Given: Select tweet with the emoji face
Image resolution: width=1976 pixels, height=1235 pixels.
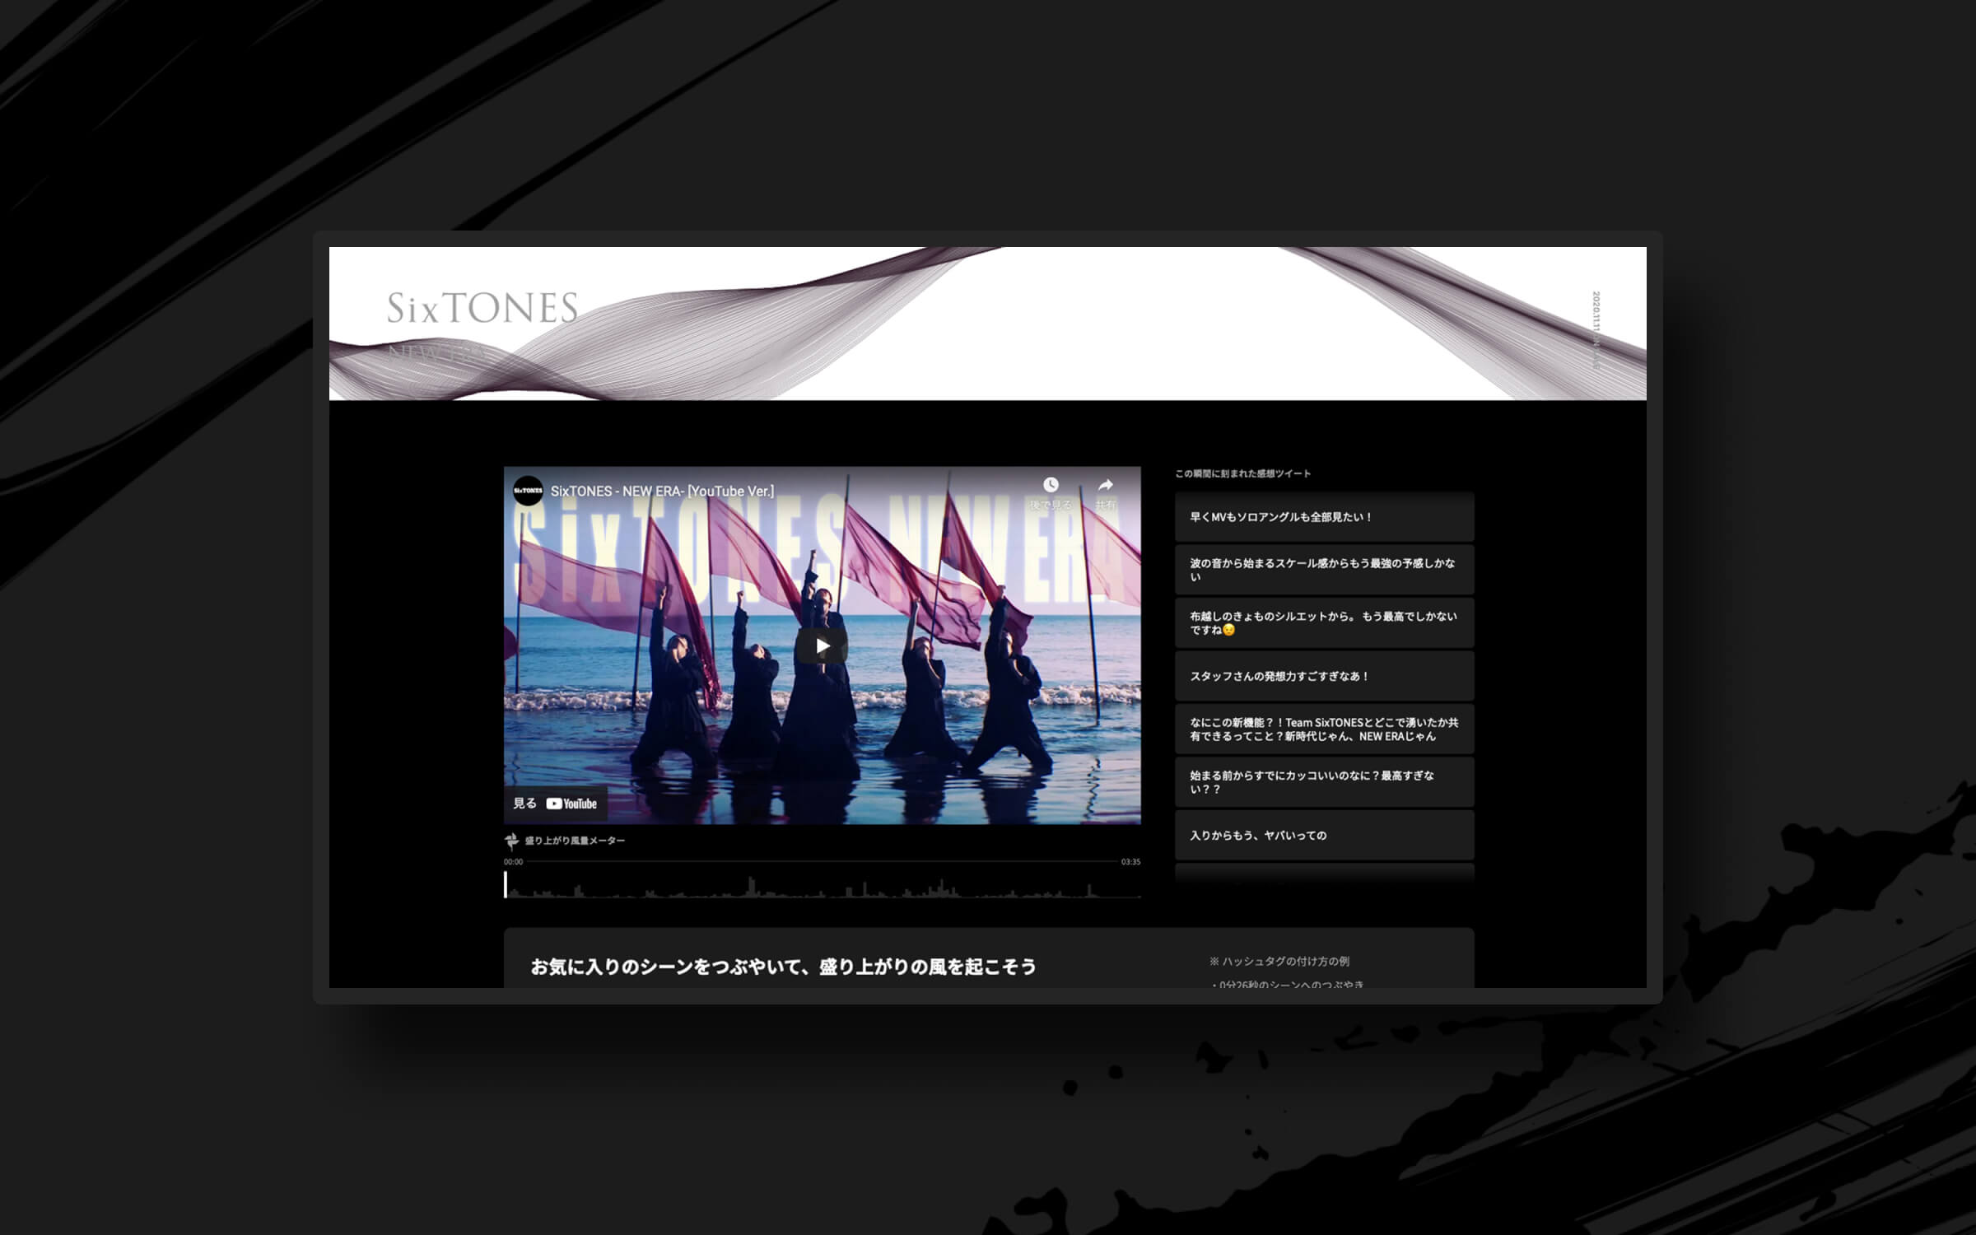Looking at the screenshot, I should [x=1324, y=623].
